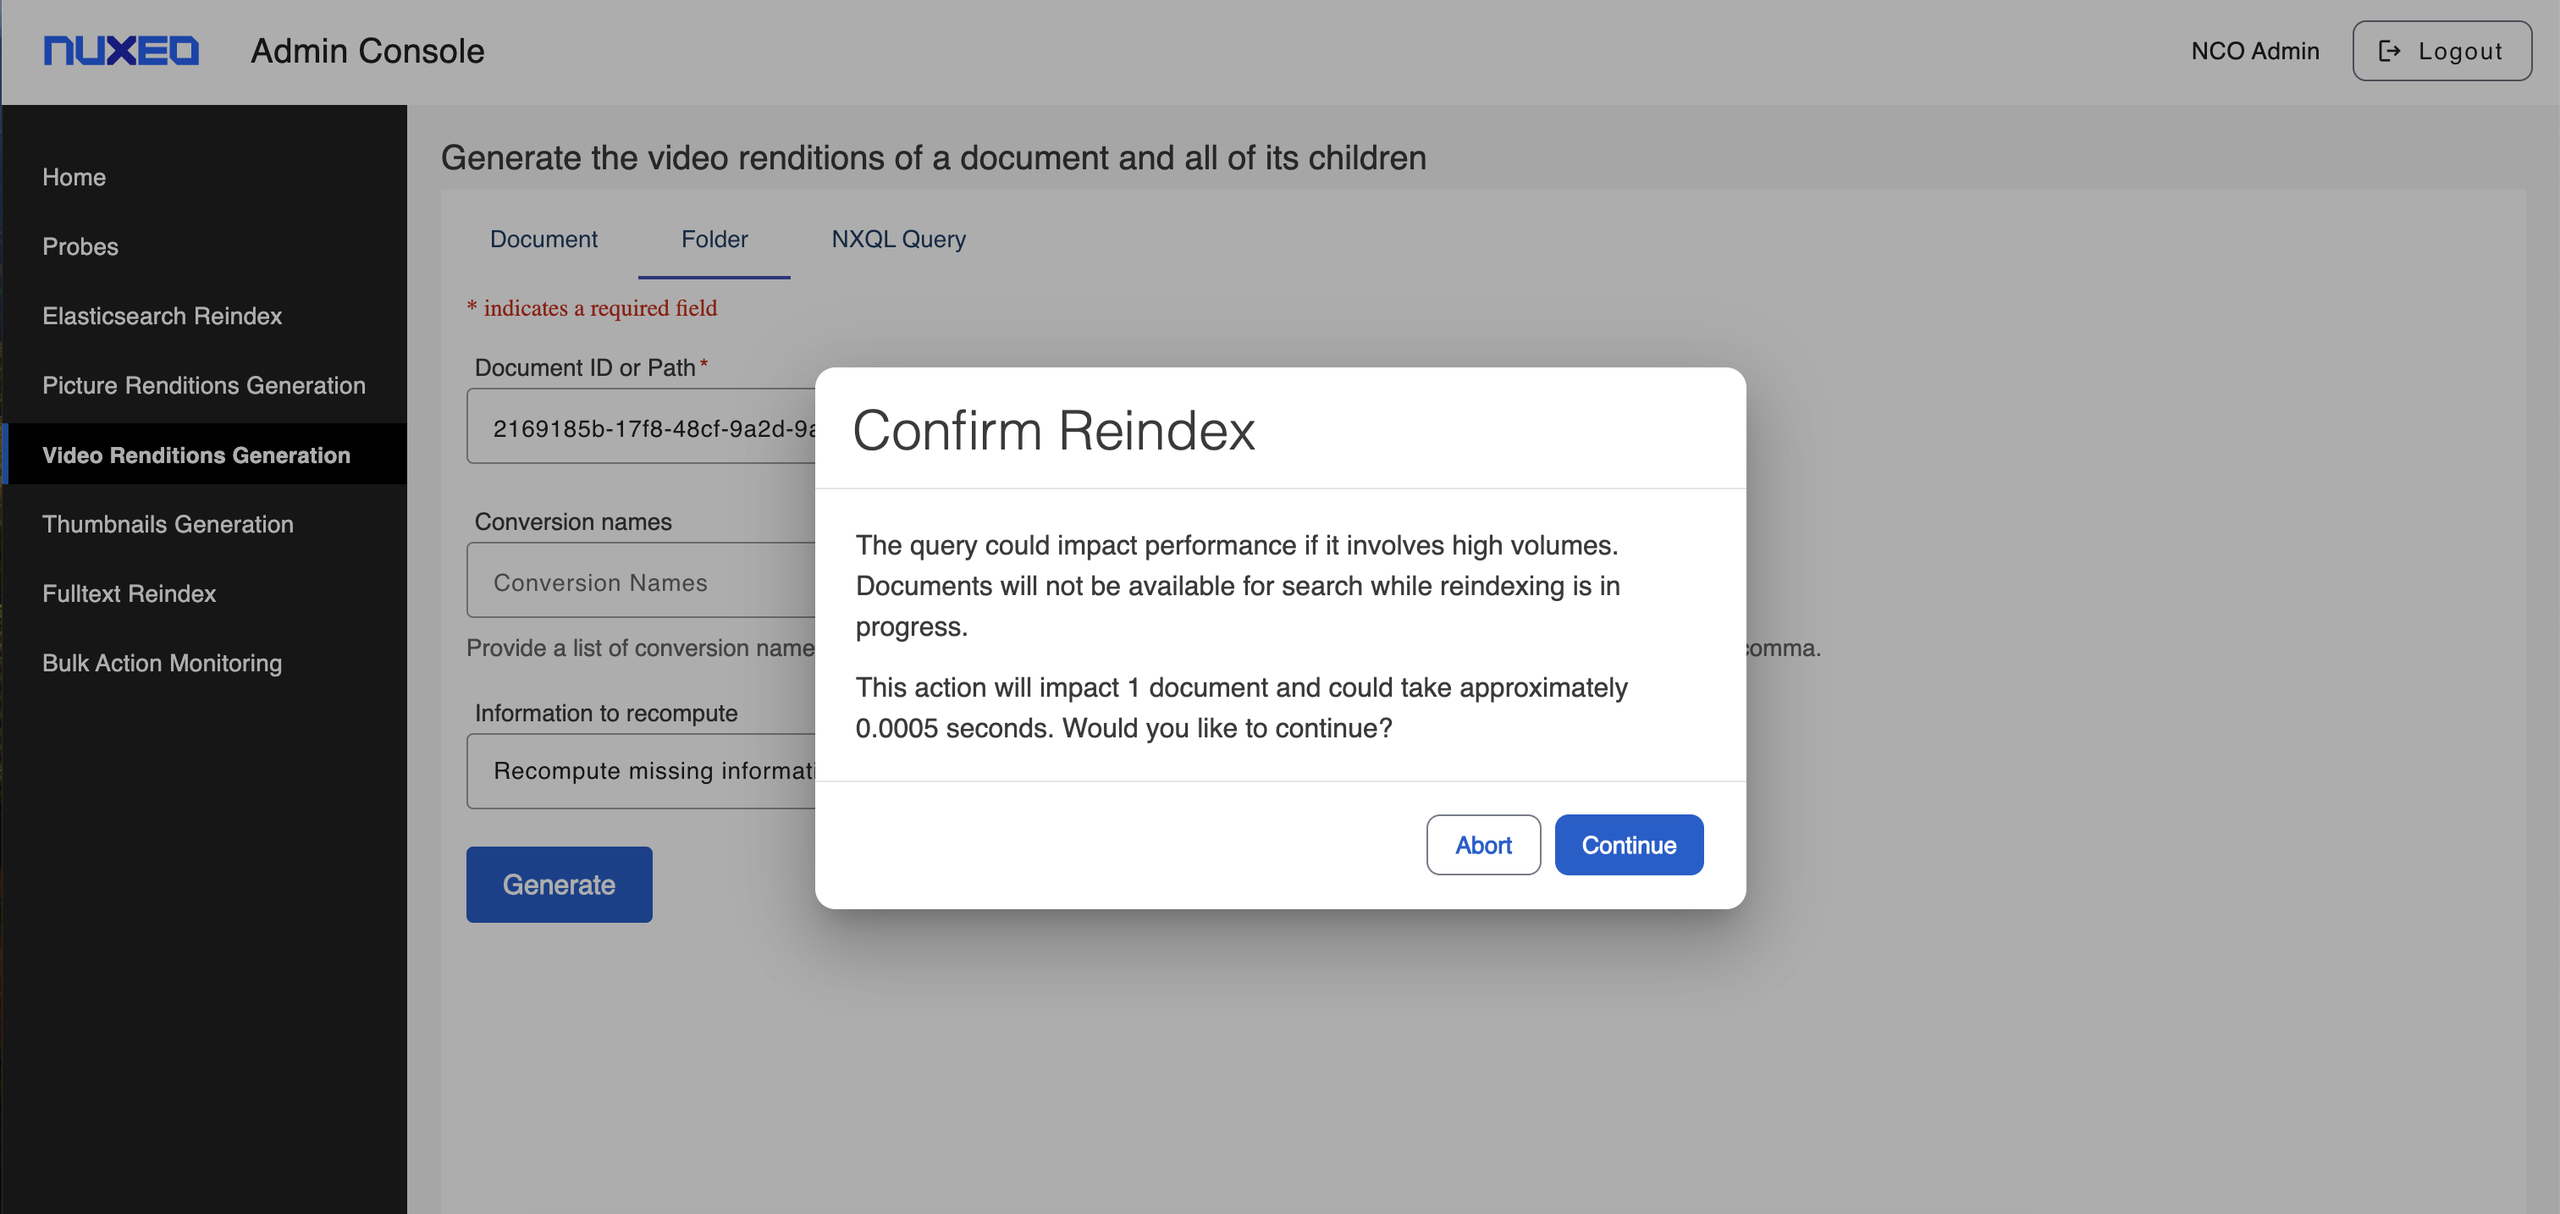Screen dimensions: 2560x1214
Task: Select Video Renditions Generation menu item
Action: tap(196, 455)
